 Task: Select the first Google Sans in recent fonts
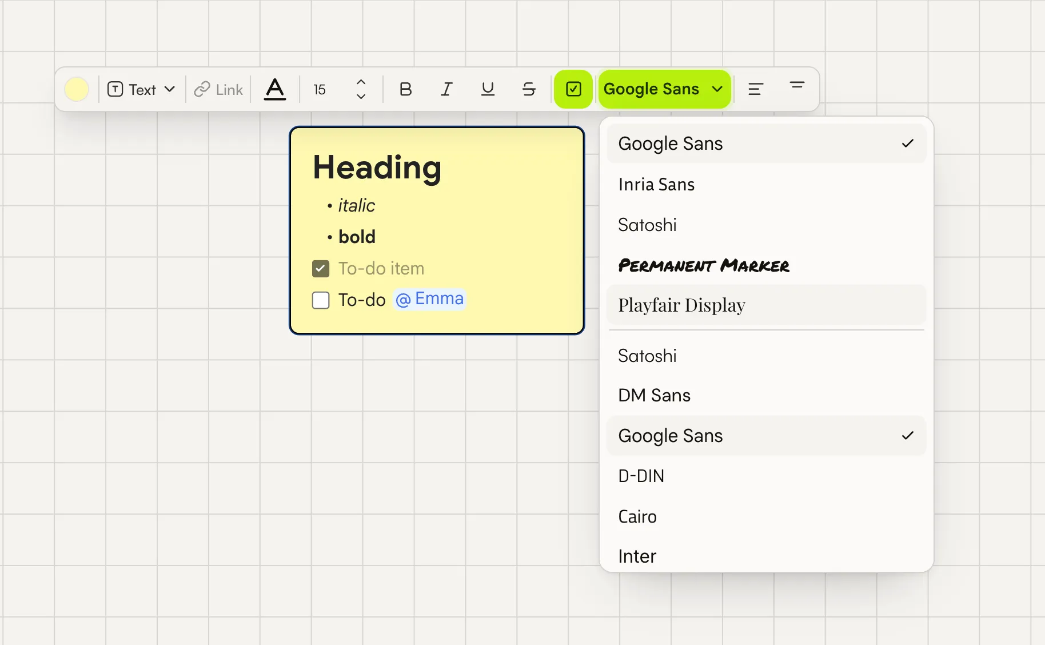[766, 144]
